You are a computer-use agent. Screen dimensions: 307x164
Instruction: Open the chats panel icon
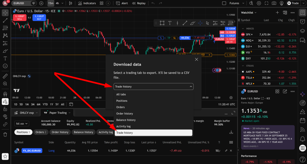[303, 40]
